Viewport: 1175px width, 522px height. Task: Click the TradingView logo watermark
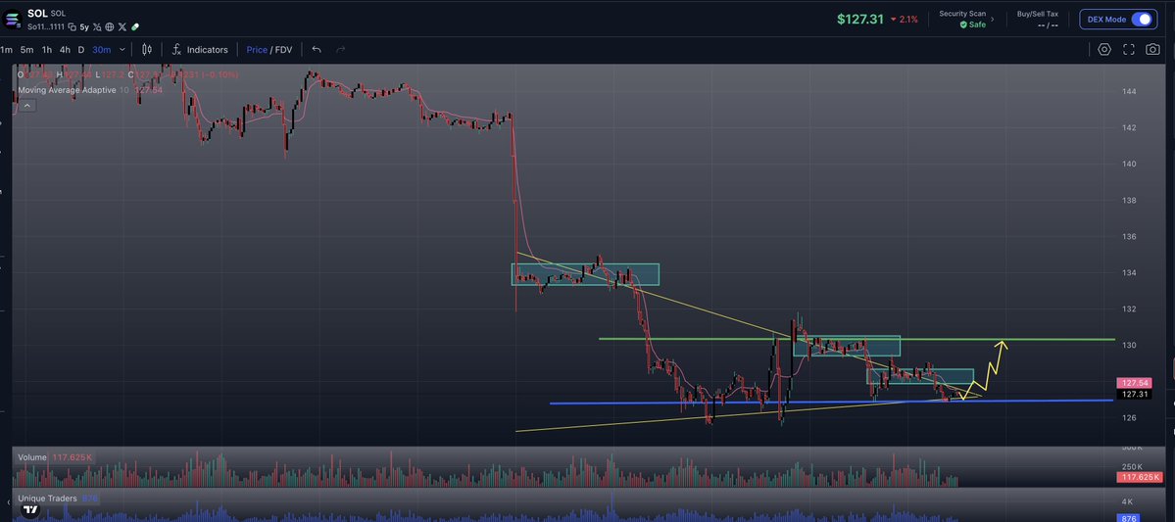click(30, 511)
